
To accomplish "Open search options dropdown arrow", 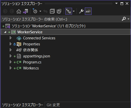I will 128,19.
